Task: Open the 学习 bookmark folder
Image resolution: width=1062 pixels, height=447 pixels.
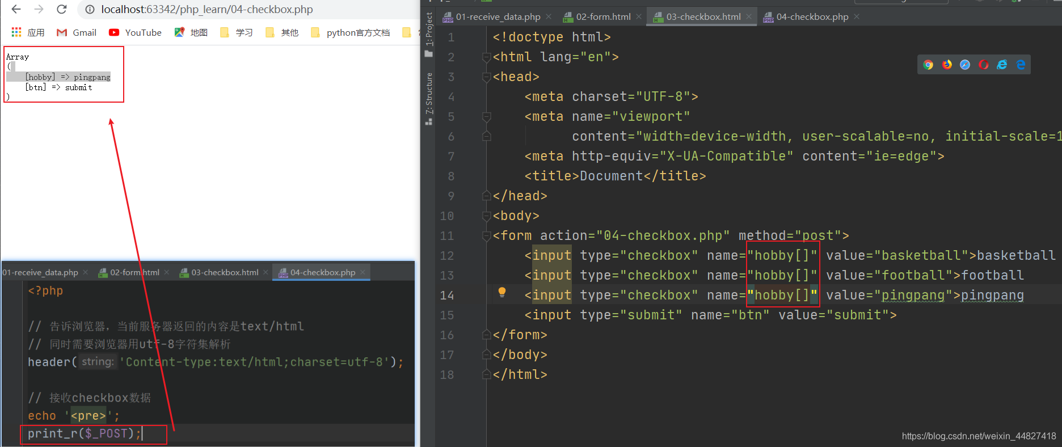Action: (237, 32)
